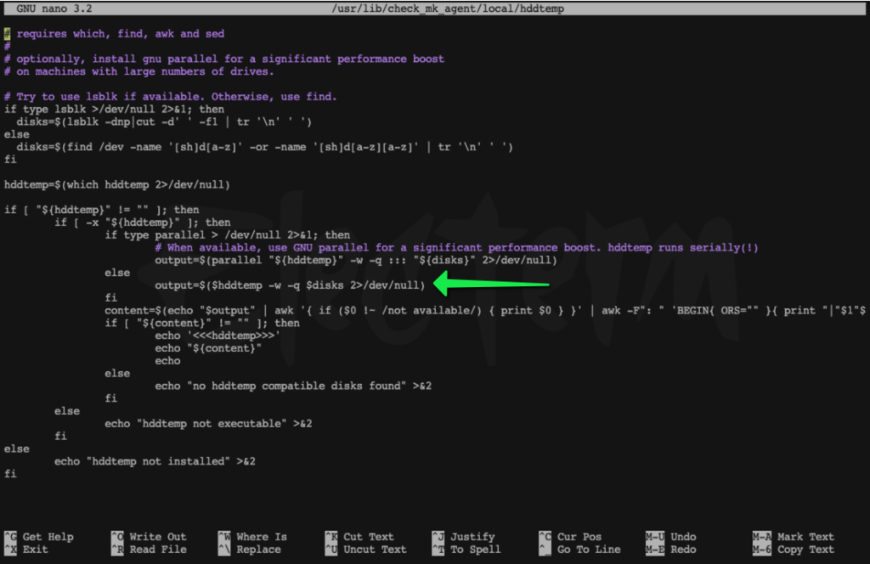The width and height of the screenshot is (870, 564).
Task: Click the Where Is search shortcut
Action: click(x=252, y=537)
